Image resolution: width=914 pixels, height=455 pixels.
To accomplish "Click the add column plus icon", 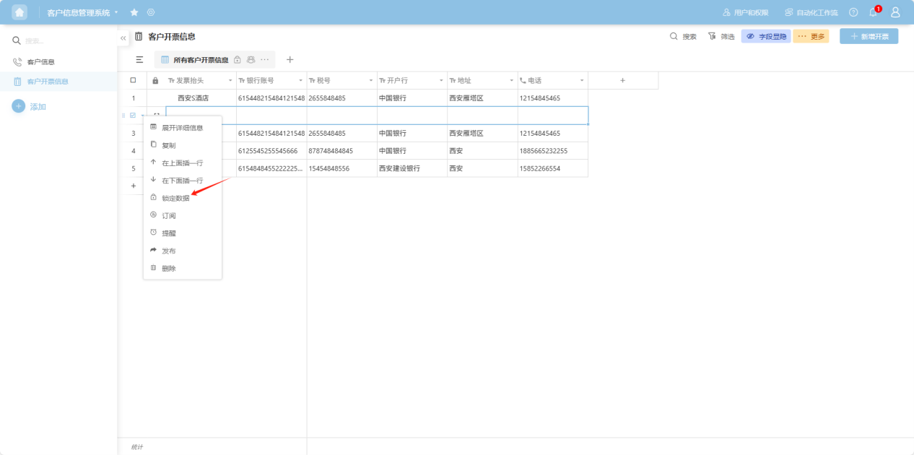I will pos(622,81).
